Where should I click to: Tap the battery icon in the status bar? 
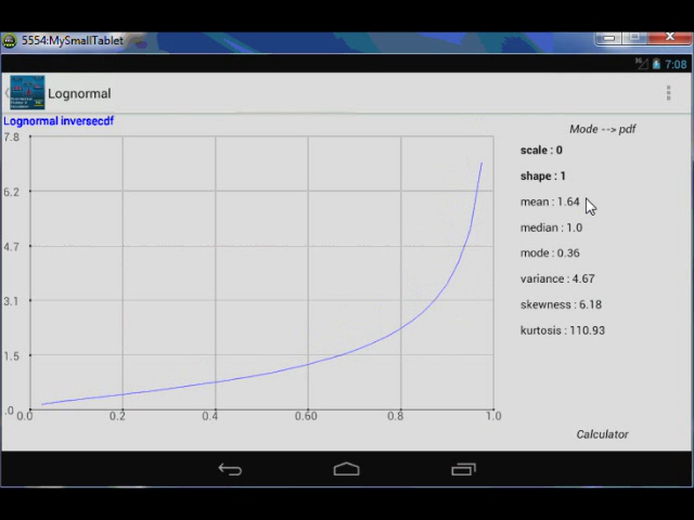tap(656, 64)
